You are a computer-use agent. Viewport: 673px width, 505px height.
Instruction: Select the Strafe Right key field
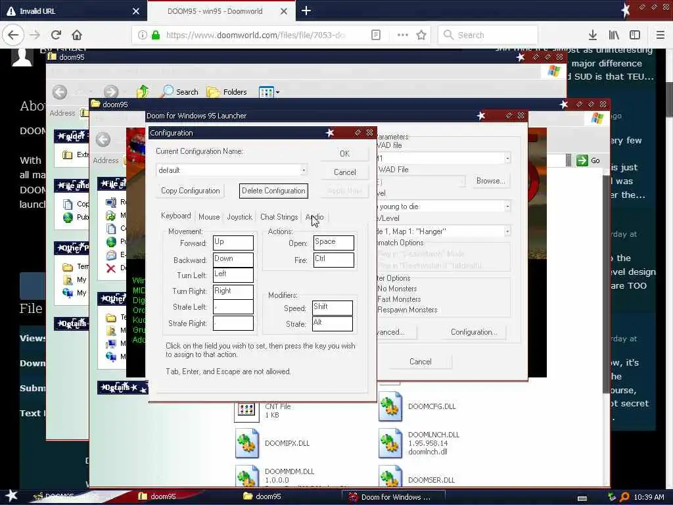pyautogui.click(x=233, y=323)
